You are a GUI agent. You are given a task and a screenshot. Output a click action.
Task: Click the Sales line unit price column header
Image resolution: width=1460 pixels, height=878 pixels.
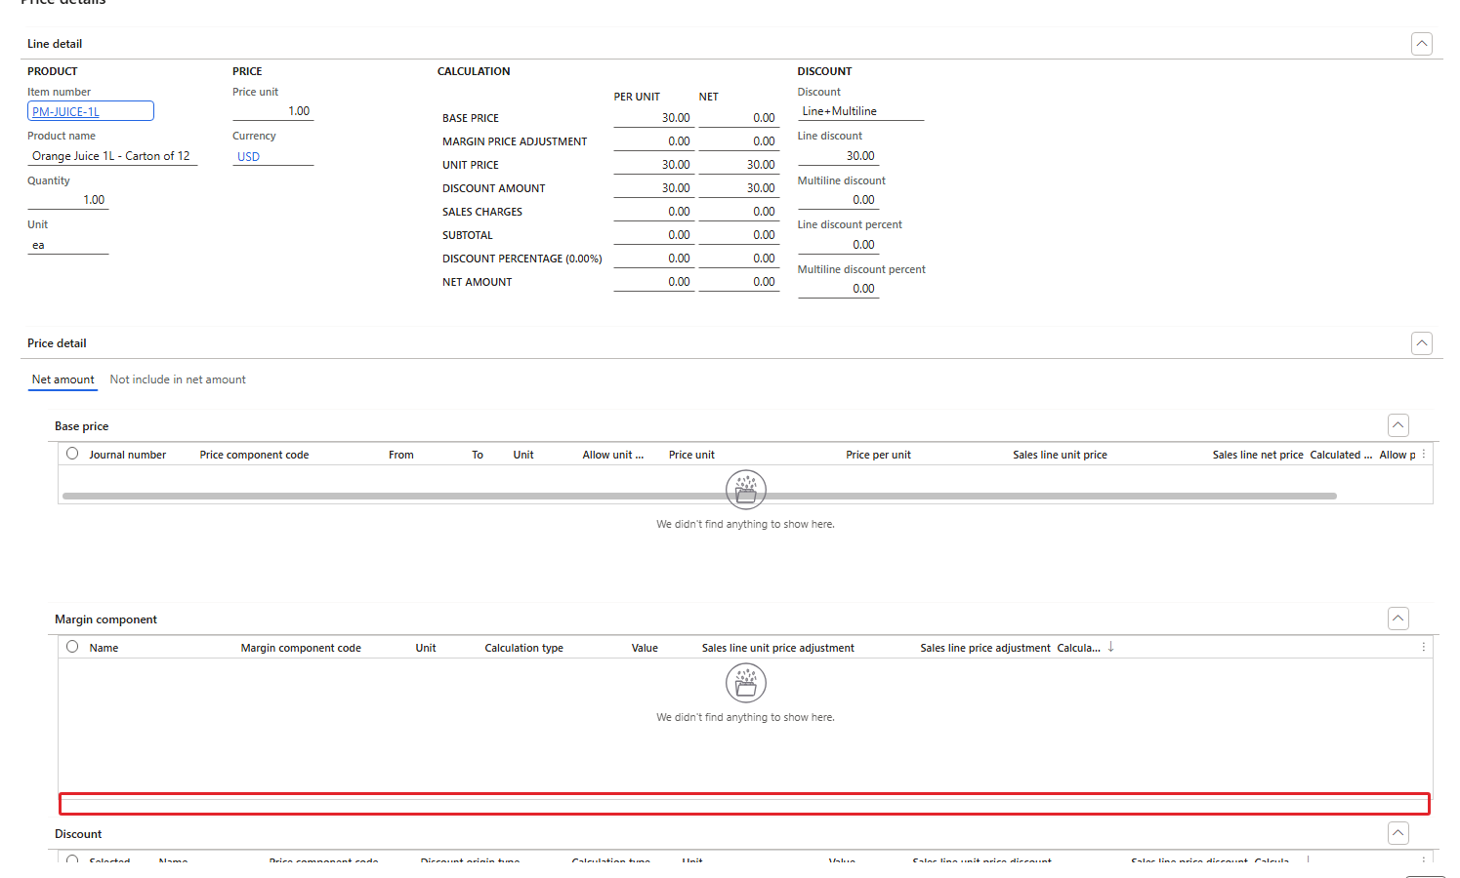coord(1060,455)
